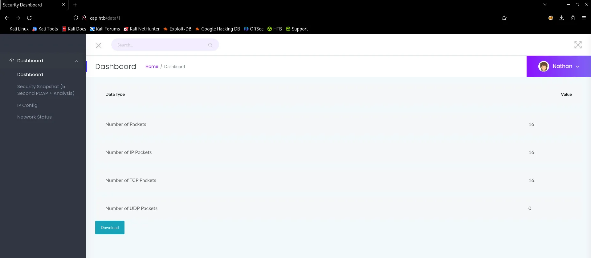591x258 pixels.
Task: Click the browser back arrow
Action: 7,18
